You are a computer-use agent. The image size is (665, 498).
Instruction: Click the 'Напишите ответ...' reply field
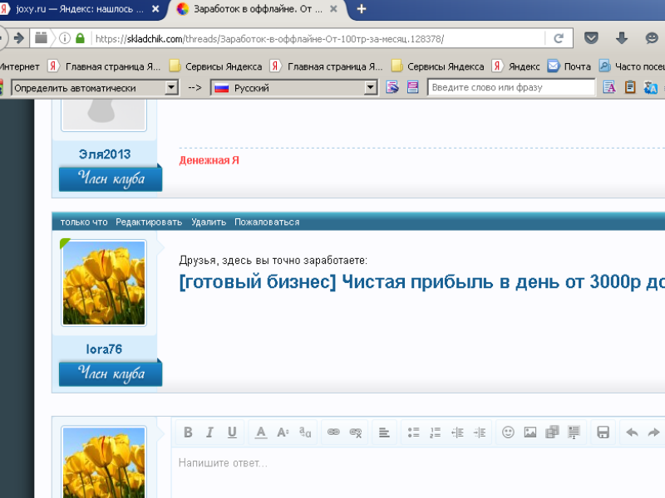(x=416, y=463)
